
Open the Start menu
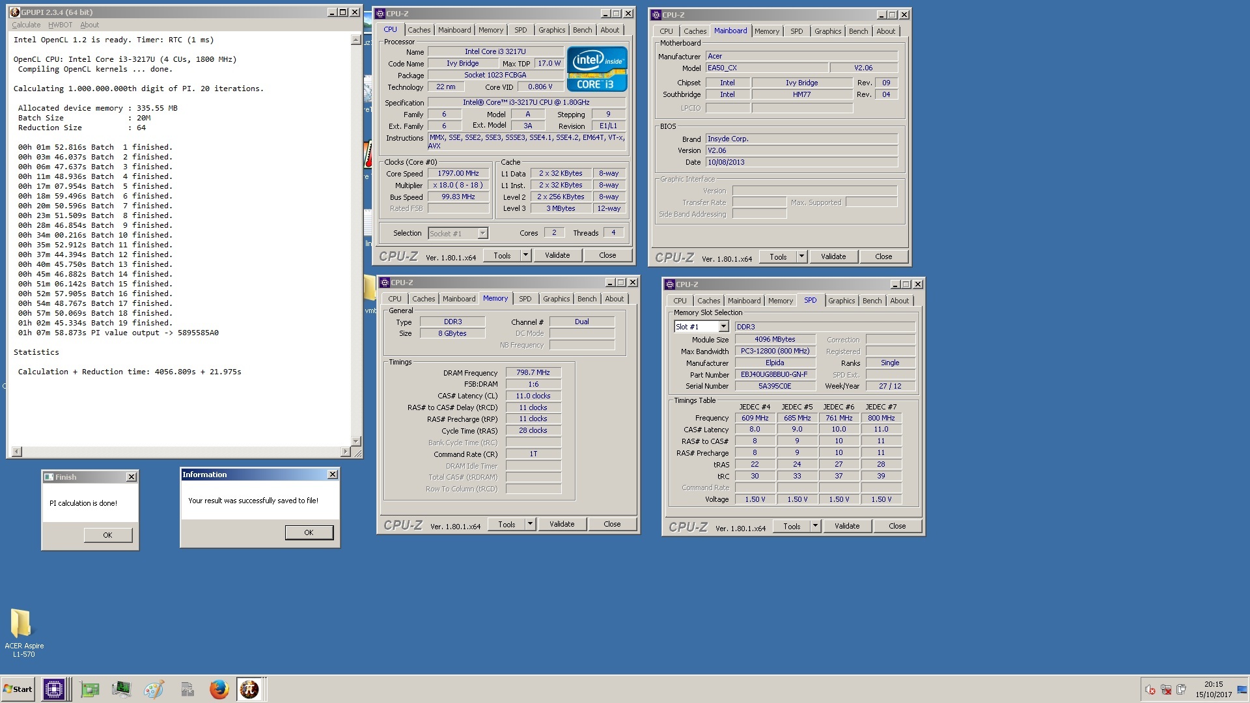(18, 689)
